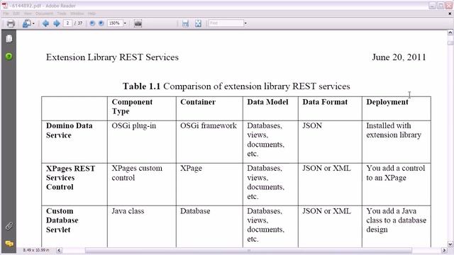Click the 'Deployment' column header

387,102
